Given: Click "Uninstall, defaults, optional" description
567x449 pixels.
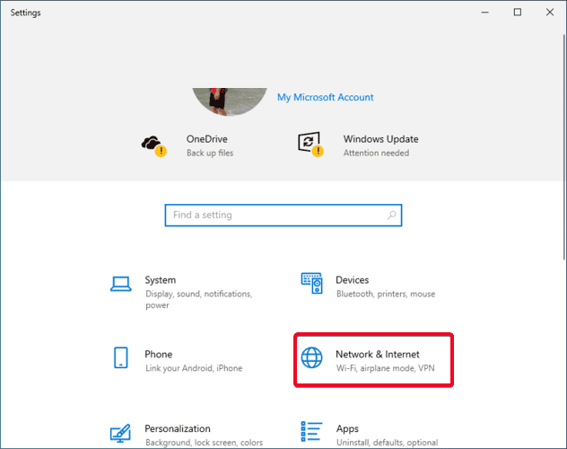Looking at the screenshot, I should [x=387, y=443].
